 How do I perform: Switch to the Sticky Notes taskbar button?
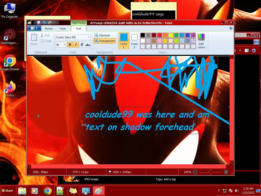pyautogui.click(x=73, y=191)
